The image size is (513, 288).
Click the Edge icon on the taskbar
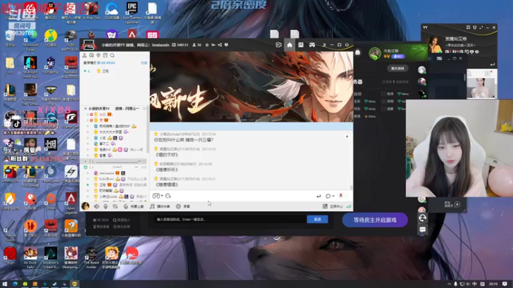15,284
